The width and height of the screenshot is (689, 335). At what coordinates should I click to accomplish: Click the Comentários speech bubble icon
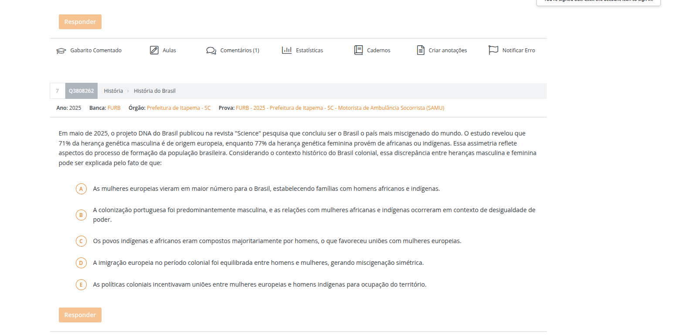pos(211,51)
